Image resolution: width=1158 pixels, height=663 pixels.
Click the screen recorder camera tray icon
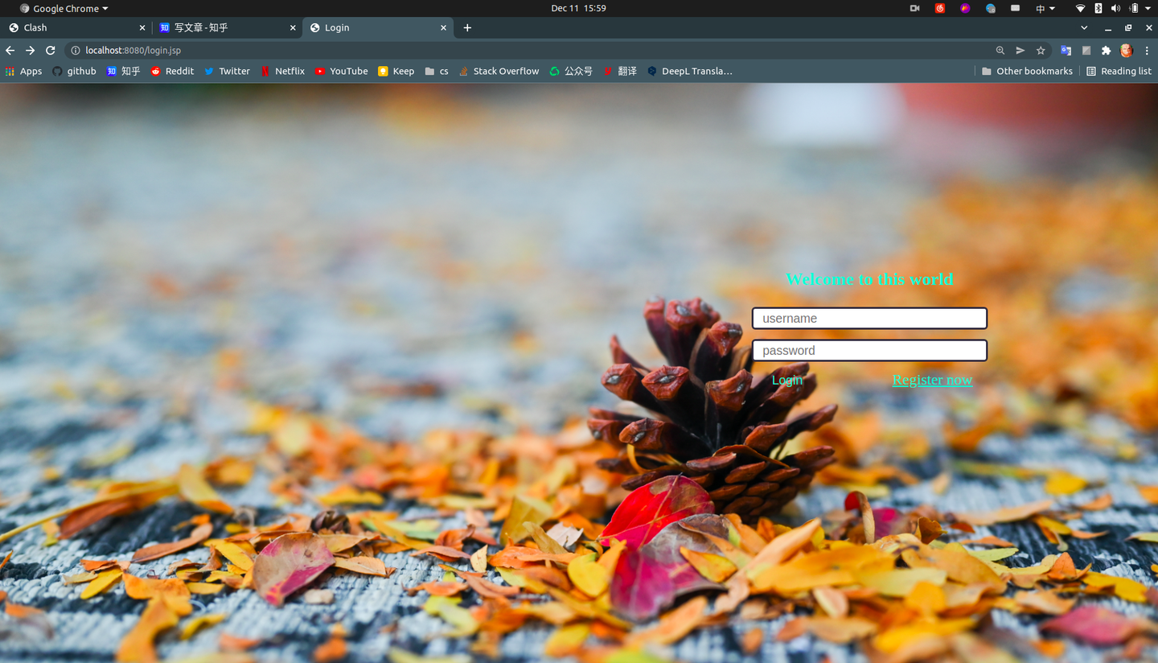914,8
